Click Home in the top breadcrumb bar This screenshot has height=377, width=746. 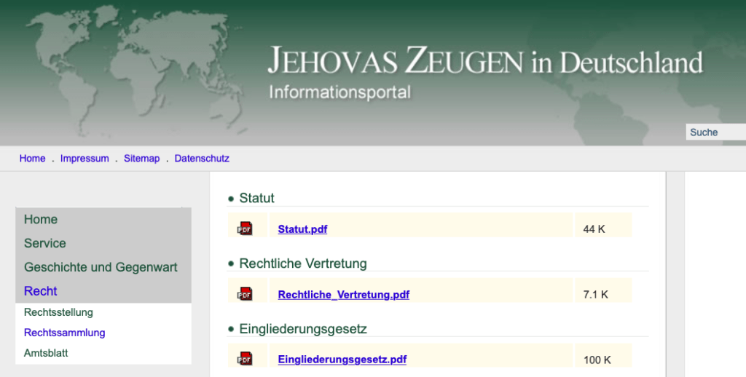(32, 159)
